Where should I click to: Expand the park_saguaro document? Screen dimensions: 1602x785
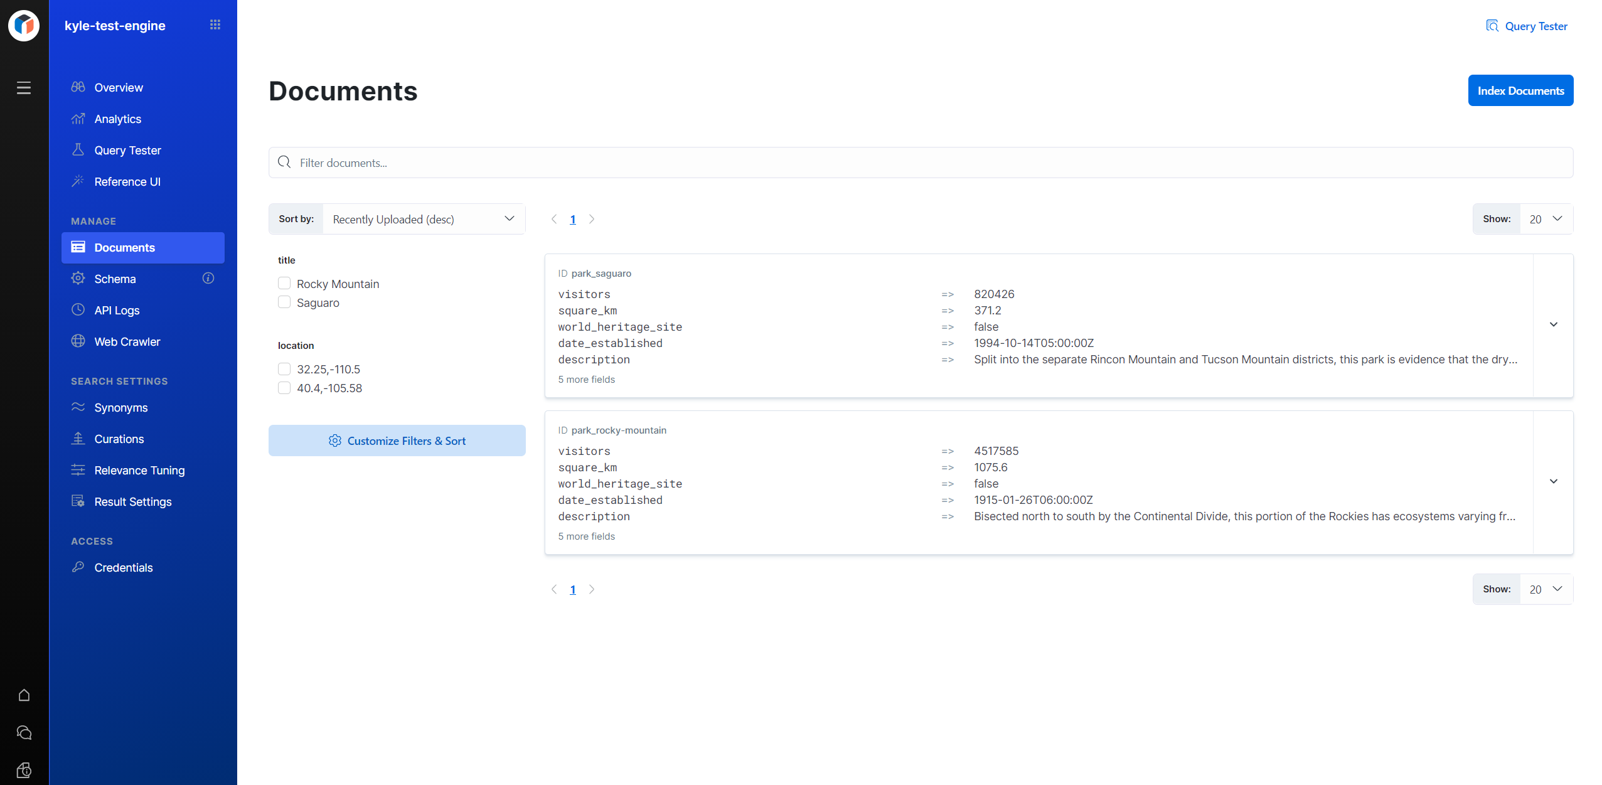tap(1553, 325)
